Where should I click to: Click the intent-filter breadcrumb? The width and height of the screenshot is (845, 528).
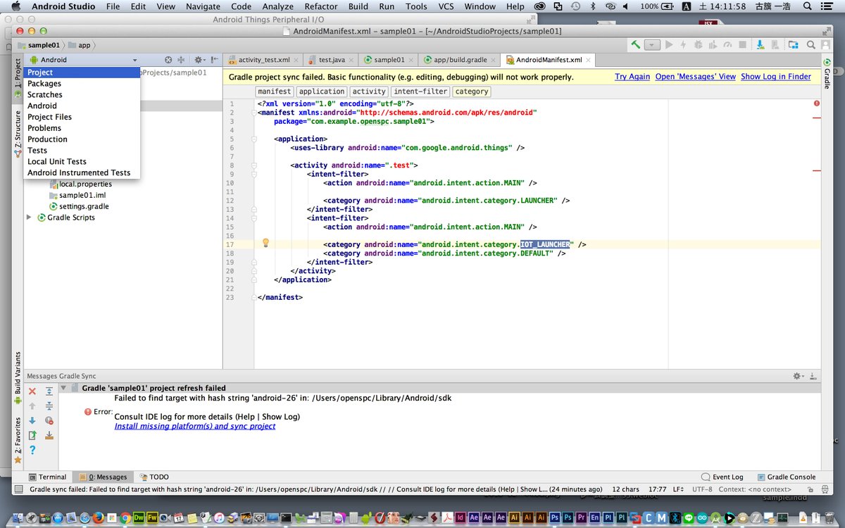tap(420, 92)
